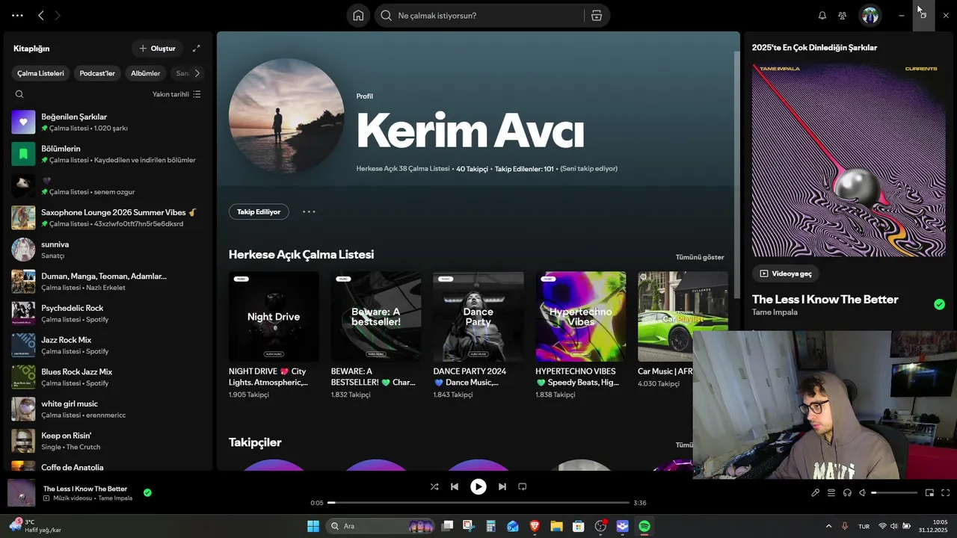Click Kerim Avcı profile picture

coord(286,116)
